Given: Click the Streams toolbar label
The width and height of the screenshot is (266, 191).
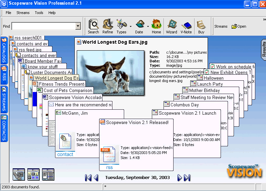Looking at the screenshot, I should click(x=221, y=26).
